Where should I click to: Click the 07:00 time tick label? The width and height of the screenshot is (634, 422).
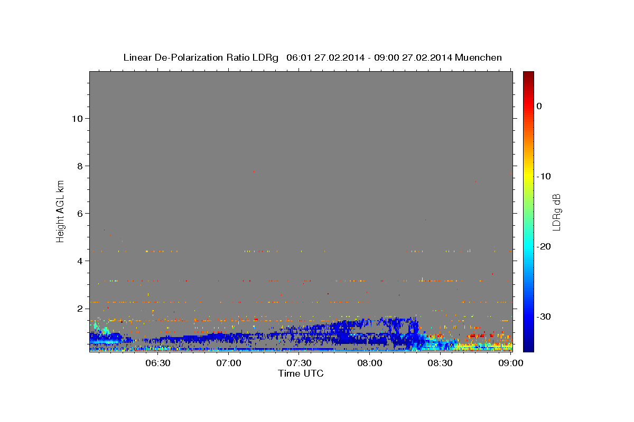click(229, 363)
